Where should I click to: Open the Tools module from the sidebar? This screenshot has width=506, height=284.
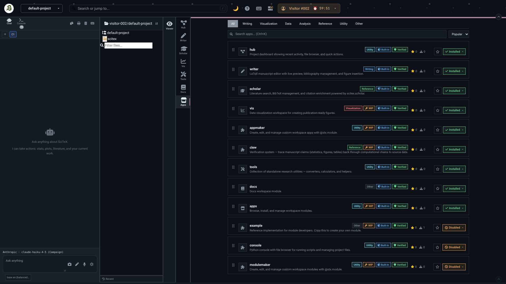click(x=183, y=75)
